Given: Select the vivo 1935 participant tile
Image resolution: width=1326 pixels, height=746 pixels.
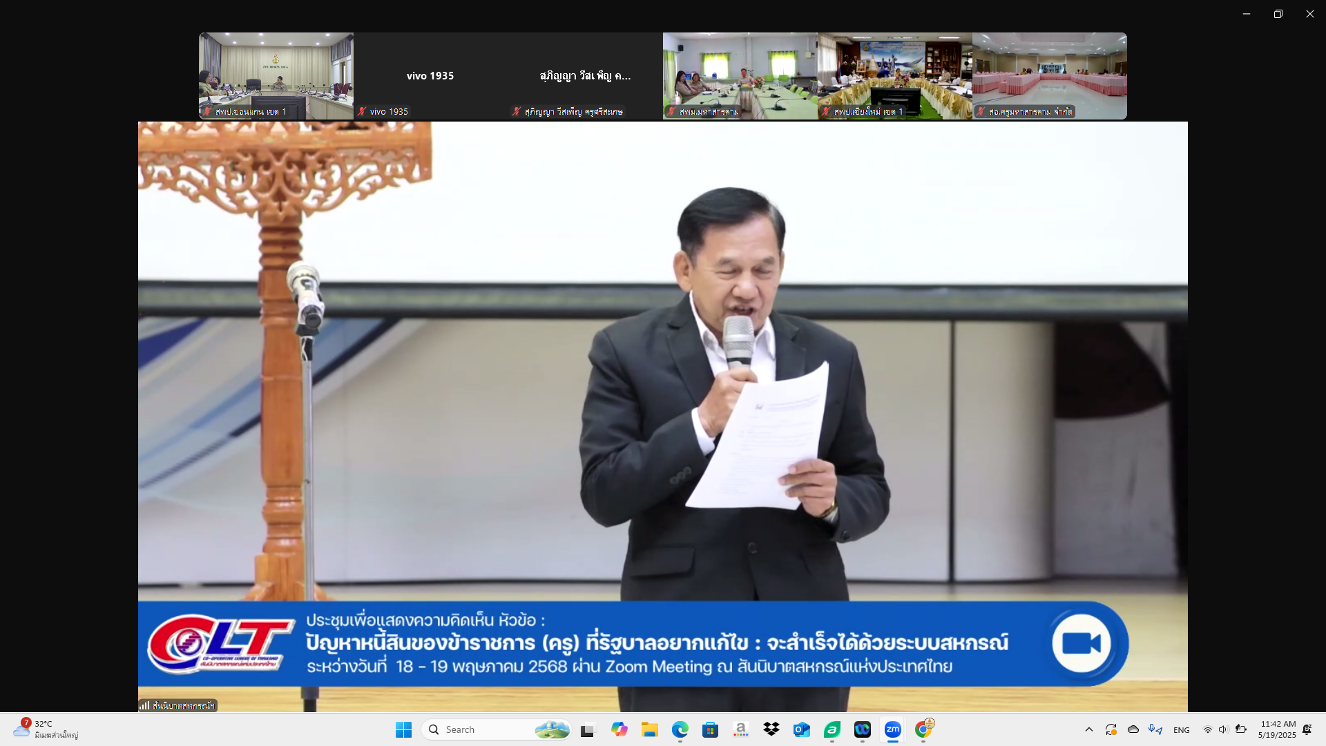Looking at the screenshot, I should coord(431,76).
